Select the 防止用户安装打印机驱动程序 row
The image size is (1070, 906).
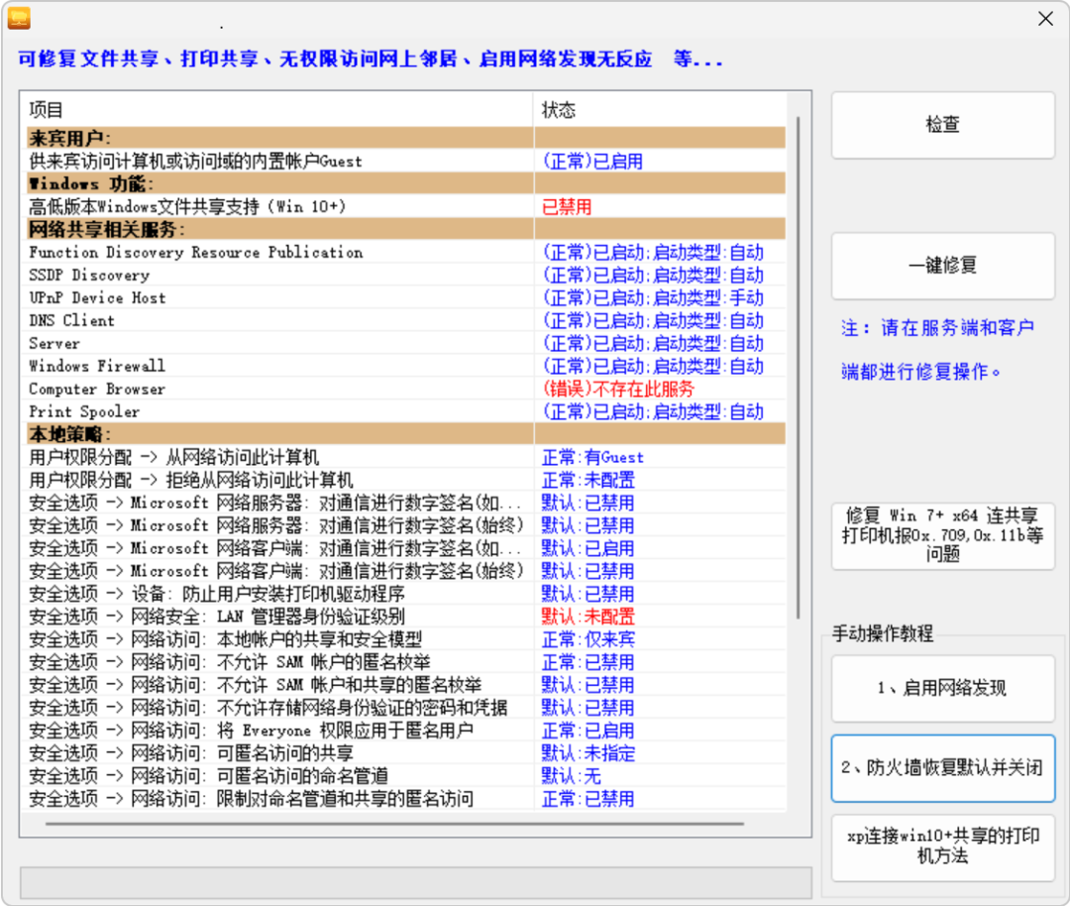tap(407, 594)
